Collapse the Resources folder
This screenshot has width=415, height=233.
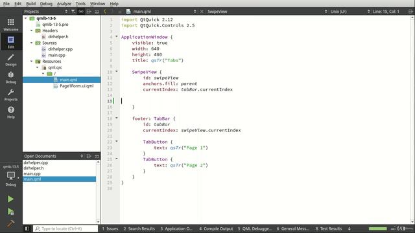32,61
